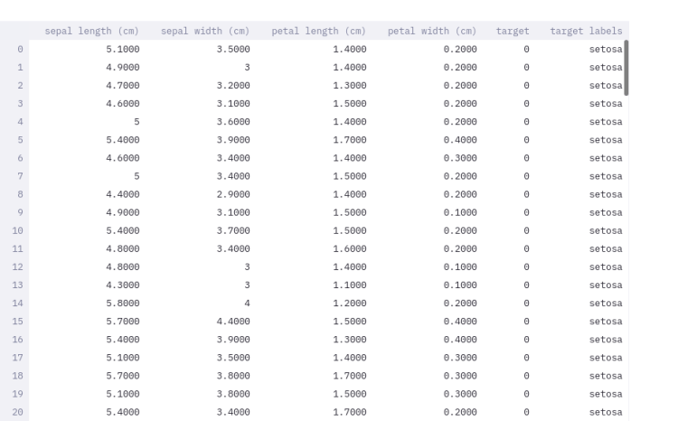Click the target value 0 in row 18
The image size is (678, 421).
525,376
